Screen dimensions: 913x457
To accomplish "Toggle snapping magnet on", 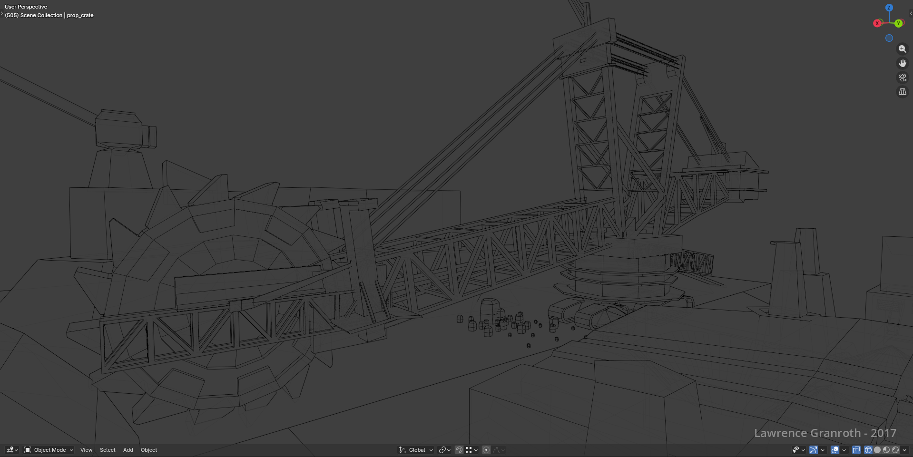I will [x=459, y=450].
